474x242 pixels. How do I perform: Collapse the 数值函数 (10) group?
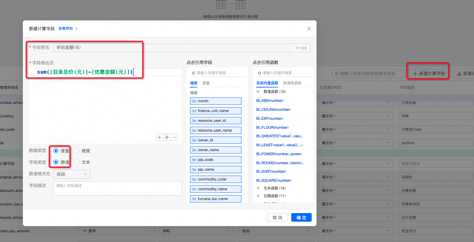pyautogui.click(x=258, y=91)
